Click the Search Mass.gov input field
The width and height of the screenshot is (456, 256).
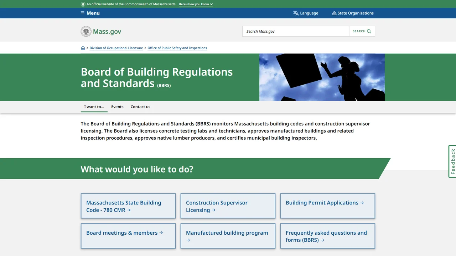tap(296, 31)
